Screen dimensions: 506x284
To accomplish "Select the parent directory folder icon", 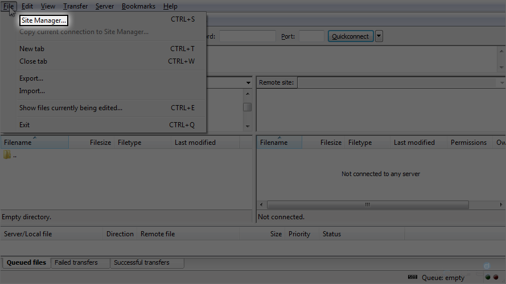I will [x=7, y=155].
